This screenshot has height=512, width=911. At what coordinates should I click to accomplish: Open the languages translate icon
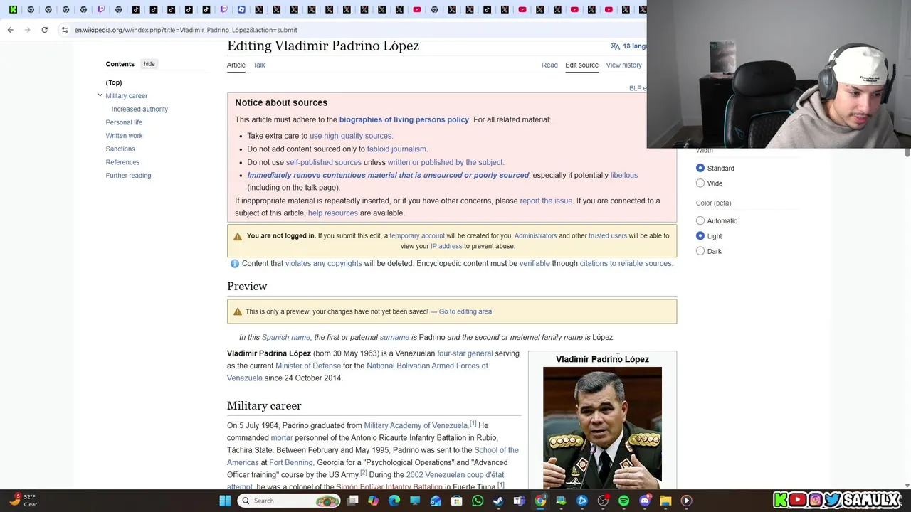click(615, 46)
